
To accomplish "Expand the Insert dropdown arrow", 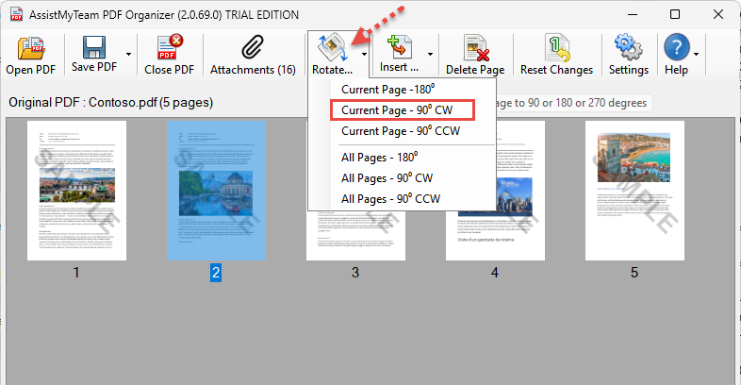I will tap(430, 55).
